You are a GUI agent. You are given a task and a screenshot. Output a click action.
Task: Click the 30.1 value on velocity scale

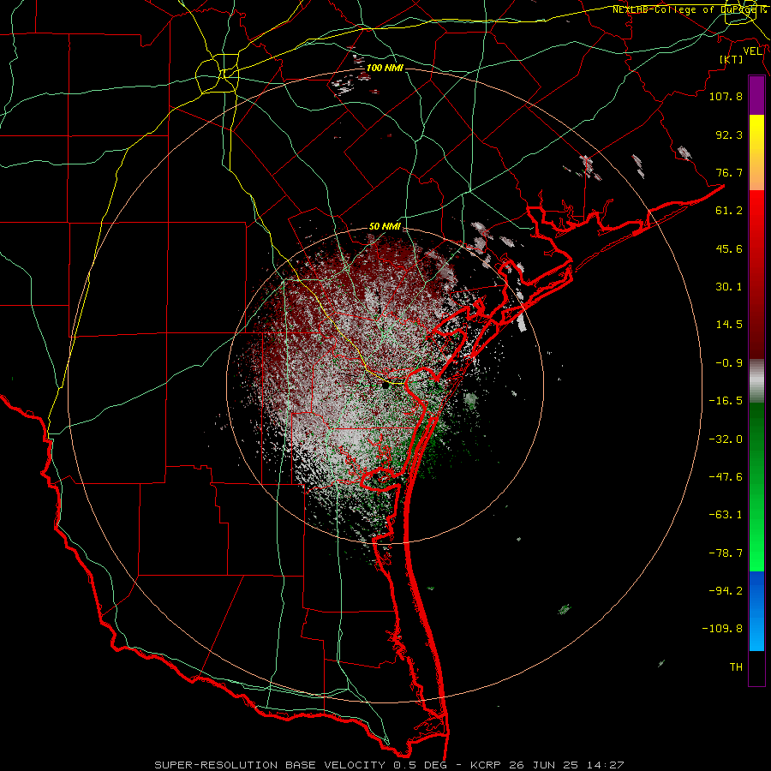729,287
